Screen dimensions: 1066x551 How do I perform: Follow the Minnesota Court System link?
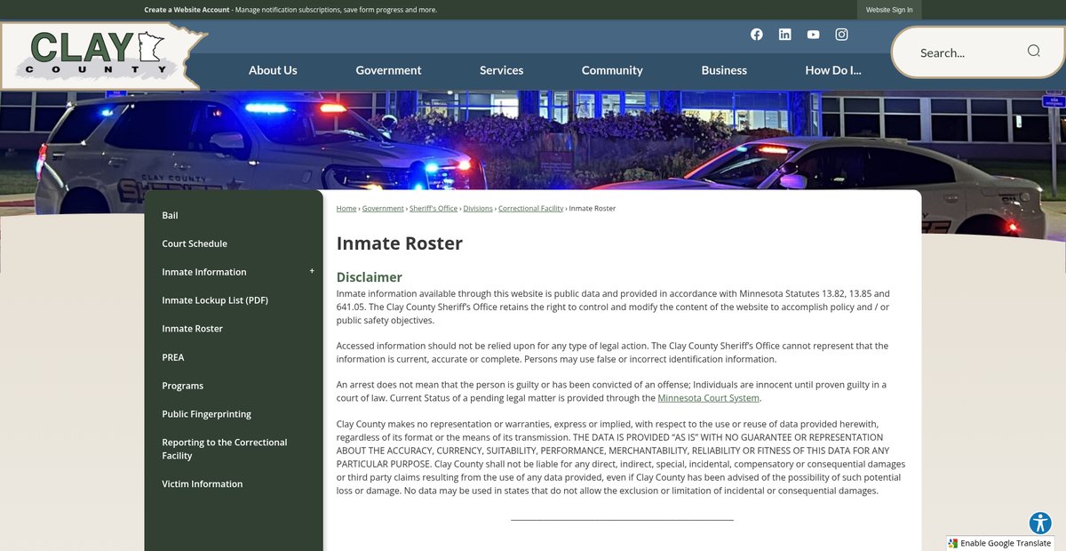point(708,398)
